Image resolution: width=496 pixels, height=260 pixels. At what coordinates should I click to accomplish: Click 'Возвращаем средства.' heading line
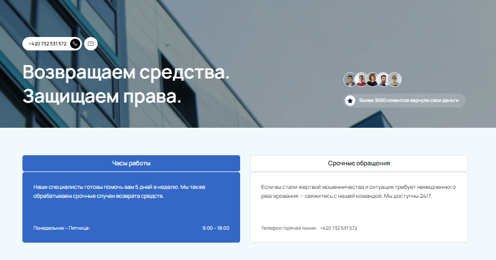point(126,72)
